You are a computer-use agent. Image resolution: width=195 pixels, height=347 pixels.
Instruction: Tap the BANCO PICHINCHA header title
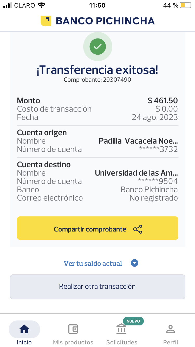[x=105, y=21]
